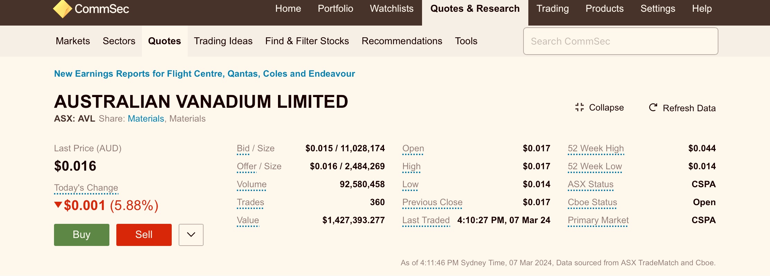Click the green Buy button

tap(82, 235)
